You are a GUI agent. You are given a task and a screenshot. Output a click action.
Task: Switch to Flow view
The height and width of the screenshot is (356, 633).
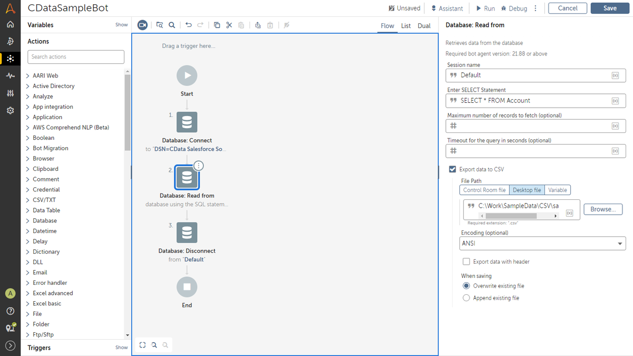tap(387, 26)
